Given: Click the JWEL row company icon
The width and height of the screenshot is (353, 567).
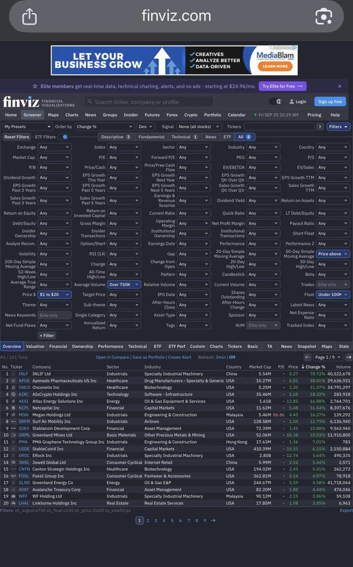Looking at the screenshot, I should (x=13, y=462).
